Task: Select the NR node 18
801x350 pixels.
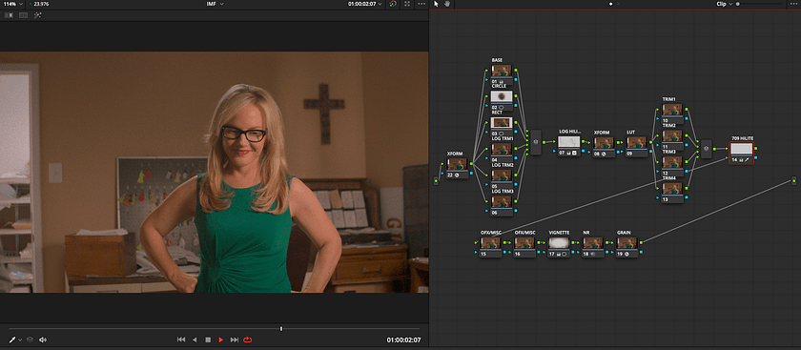Action: click(593, 247)
